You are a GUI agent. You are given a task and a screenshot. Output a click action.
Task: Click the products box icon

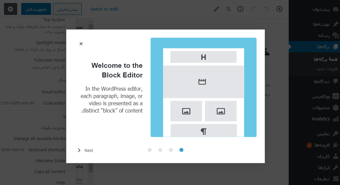[x=335, y=108]
